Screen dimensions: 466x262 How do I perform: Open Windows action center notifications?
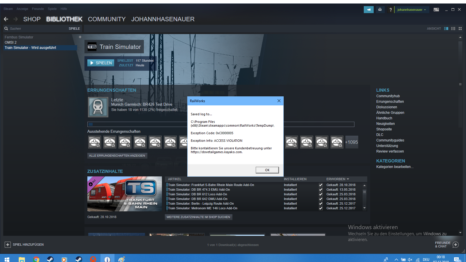(x=457, y=259)
